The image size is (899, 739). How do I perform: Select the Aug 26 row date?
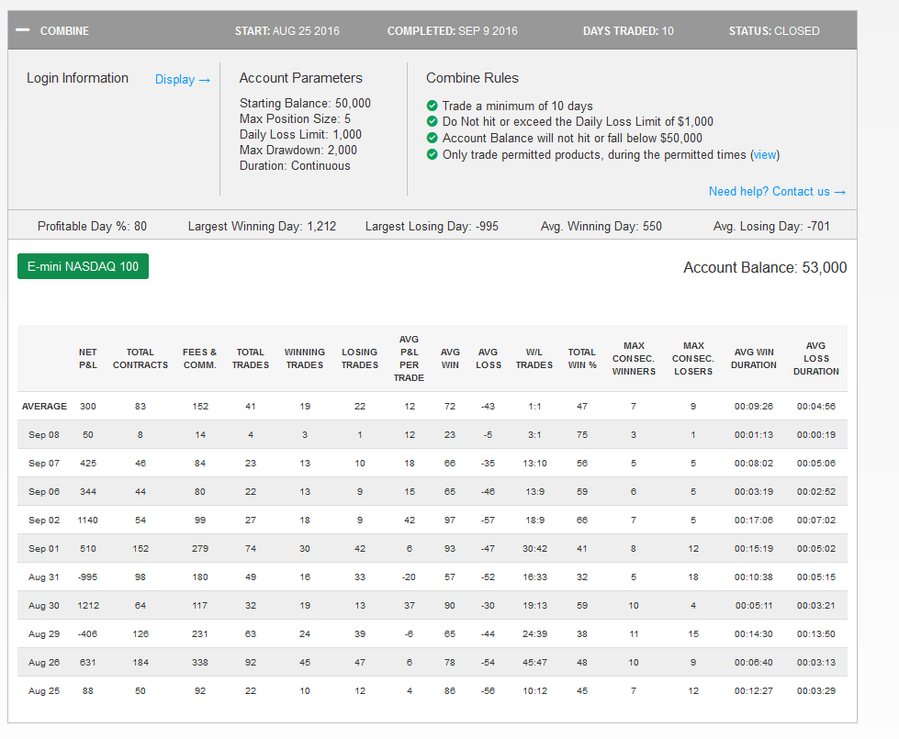pos(44,662)
